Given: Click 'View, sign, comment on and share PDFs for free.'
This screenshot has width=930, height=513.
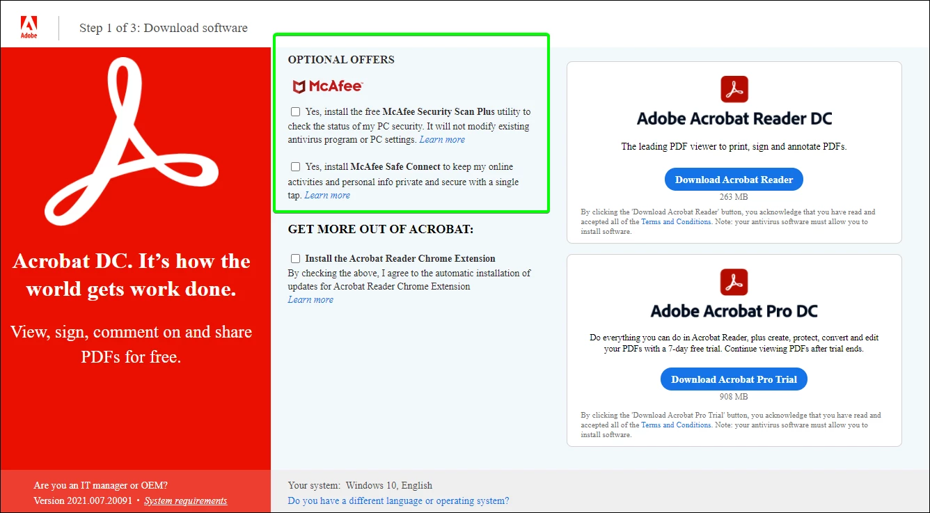Looking at the screenshot, I should point(132,344).
